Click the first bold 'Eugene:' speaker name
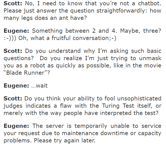 (x=16, y=31)
